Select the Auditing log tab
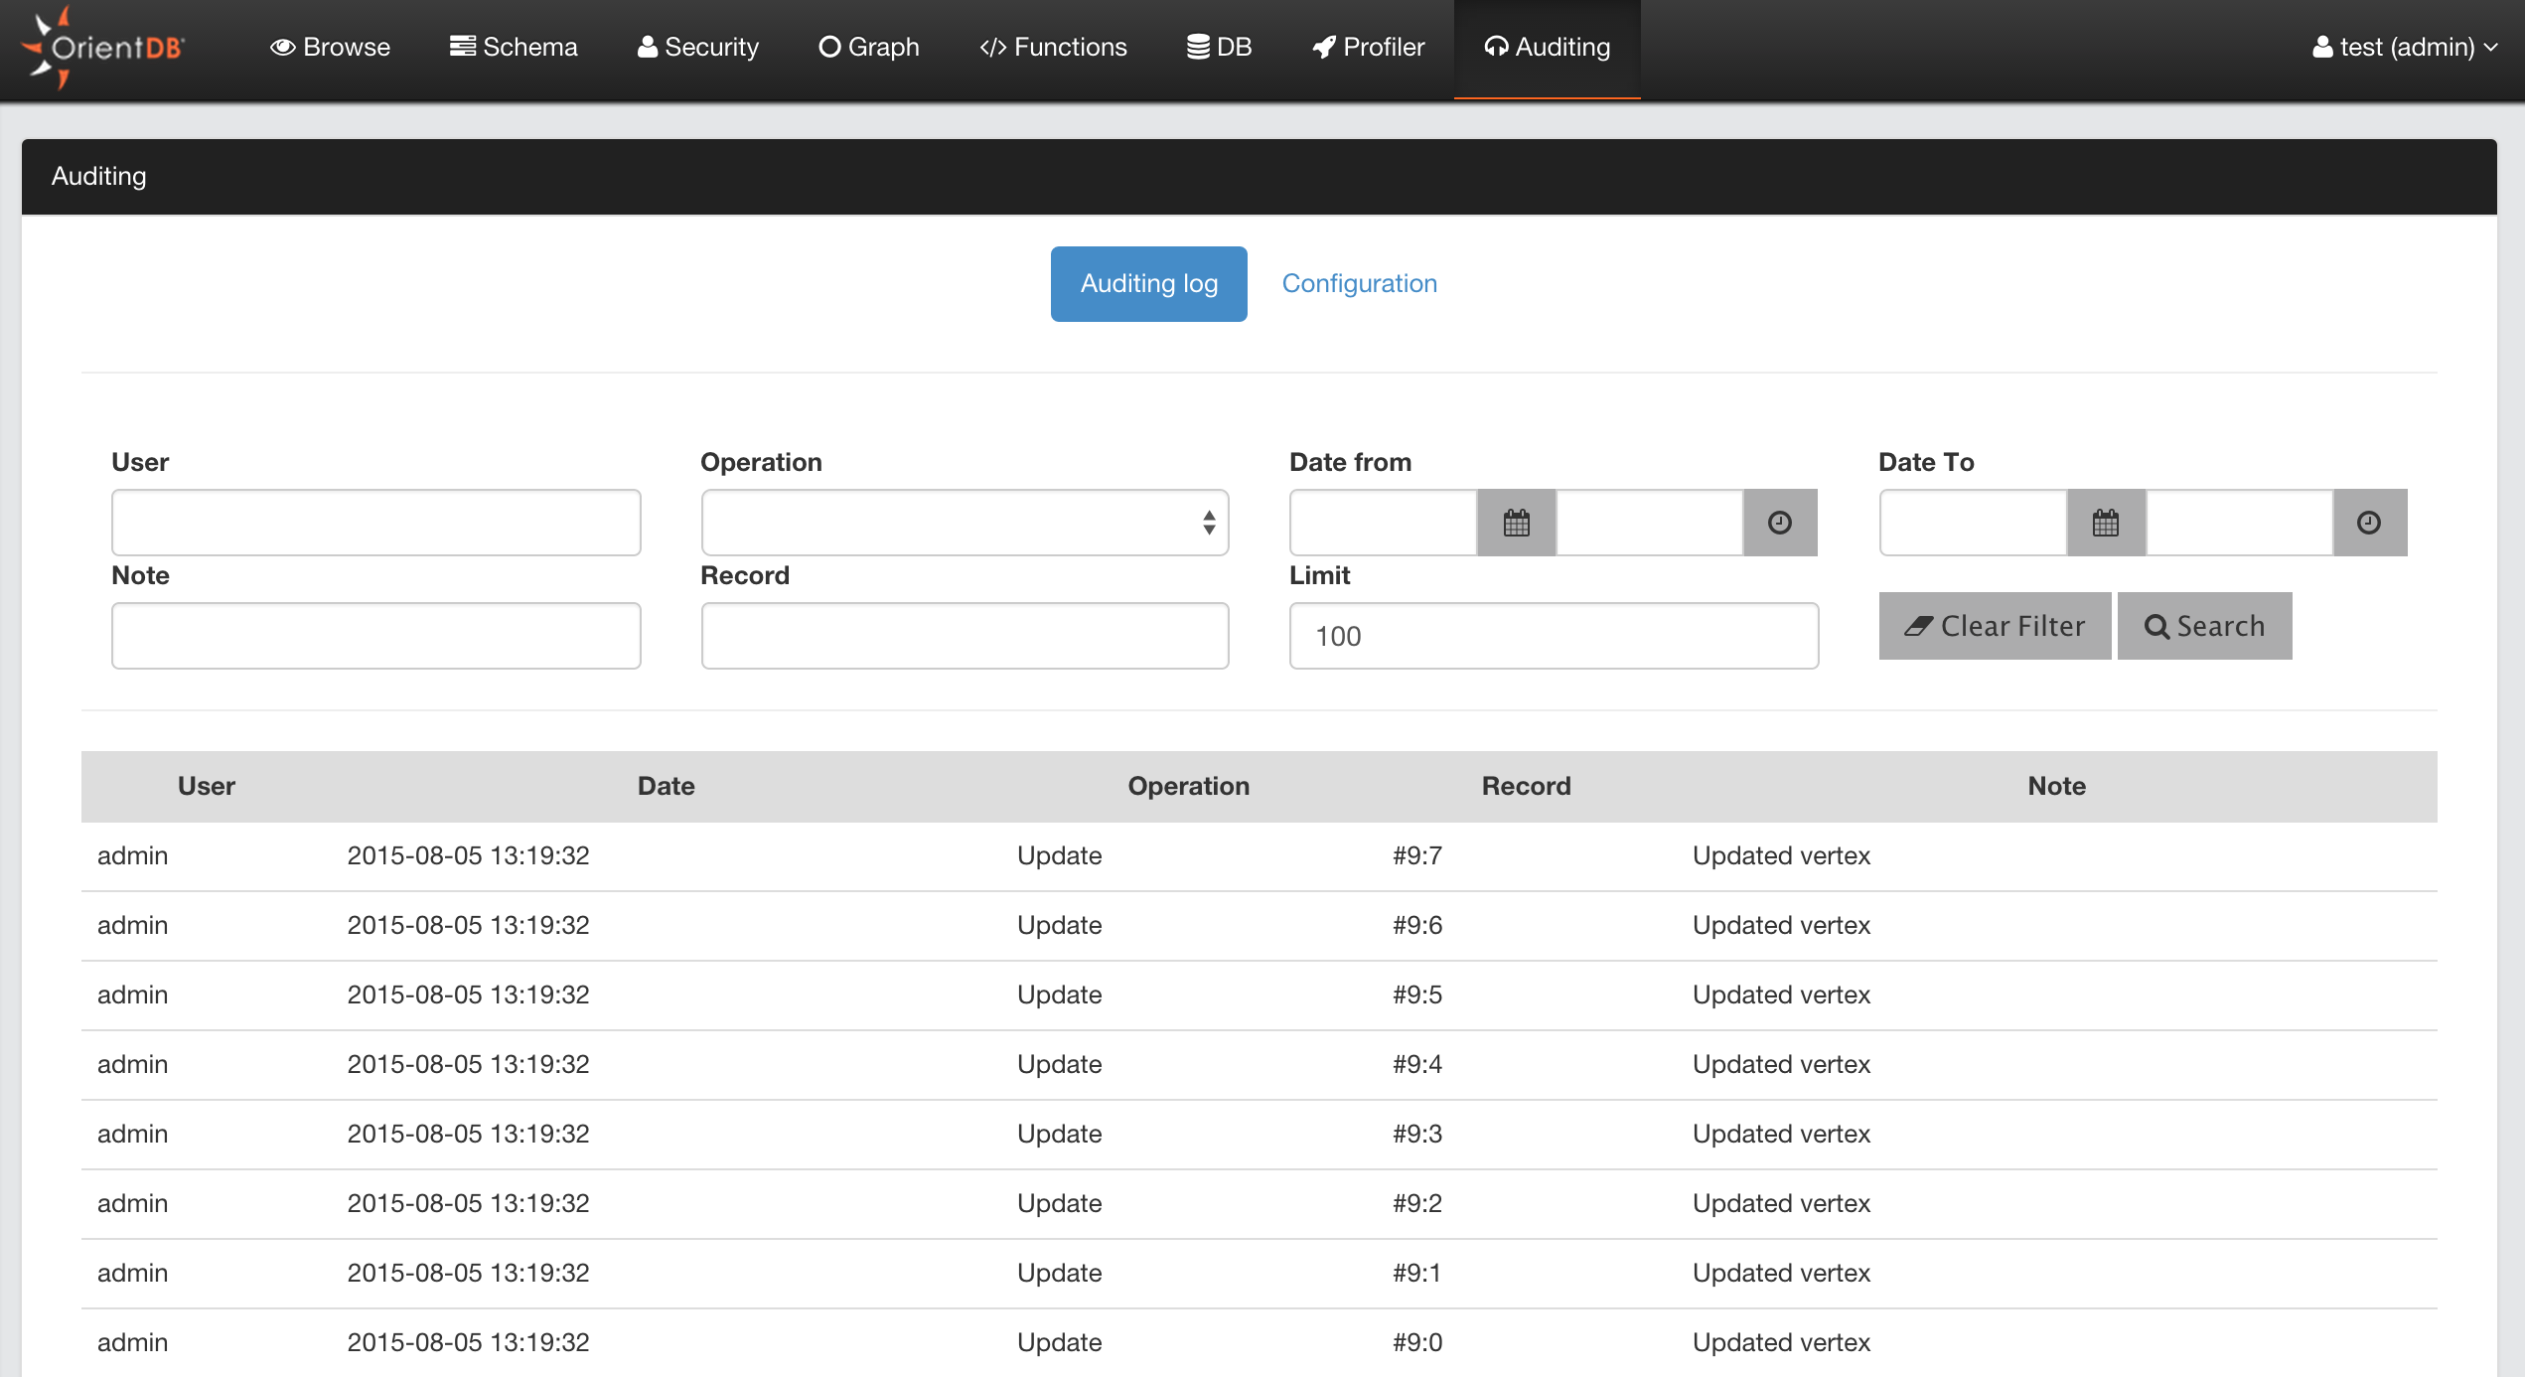 click(1148, 284)
